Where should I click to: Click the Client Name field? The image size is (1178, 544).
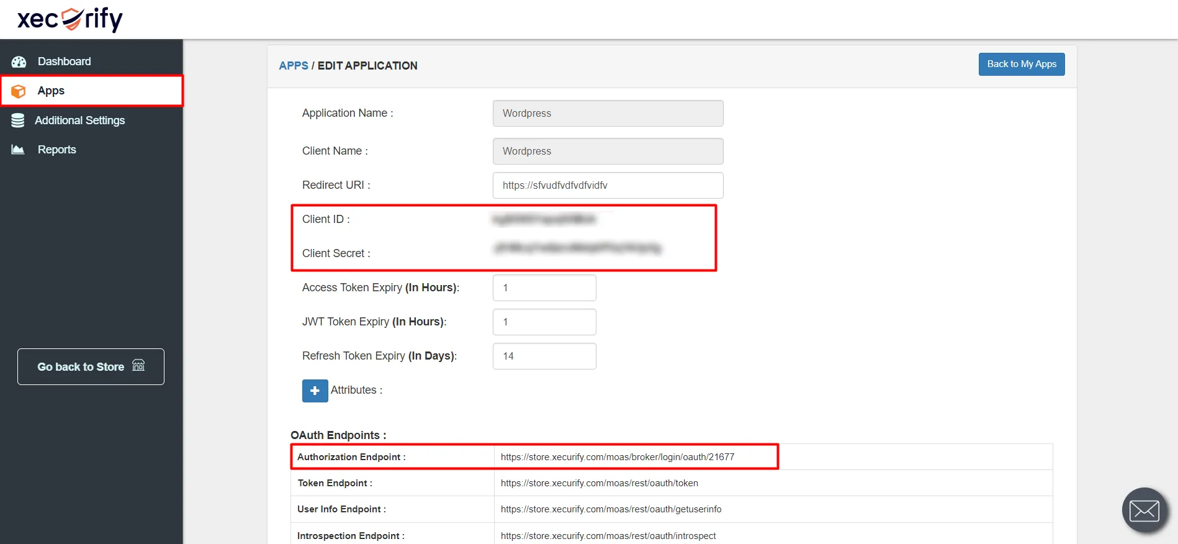(x=608, y=151)
